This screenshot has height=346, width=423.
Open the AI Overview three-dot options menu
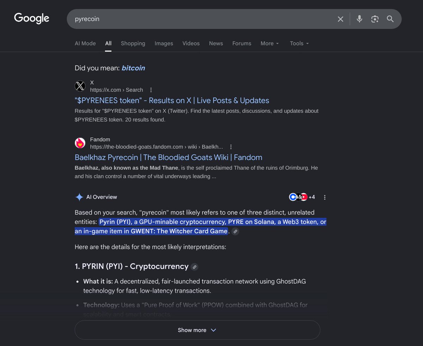[x=325, y=198]
